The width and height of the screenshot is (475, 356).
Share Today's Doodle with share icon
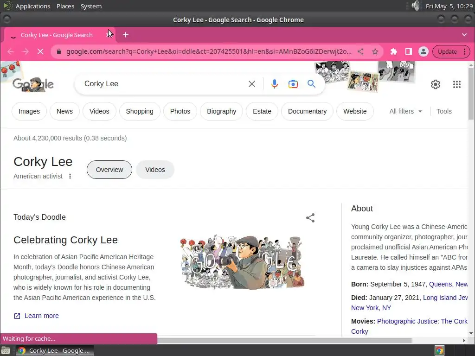tap(310, 218)
